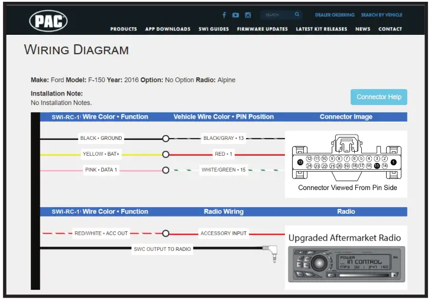
Task: Click the BLACK • GROUND label
Action: point(101,138)
